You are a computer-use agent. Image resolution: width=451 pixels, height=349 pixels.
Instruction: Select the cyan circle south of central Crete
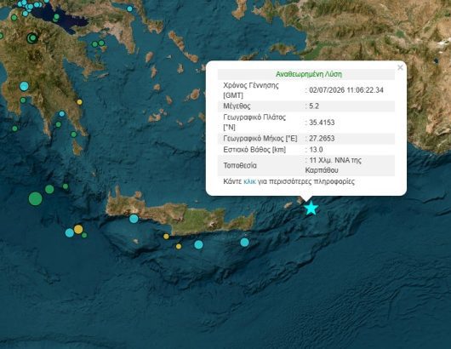198,244
